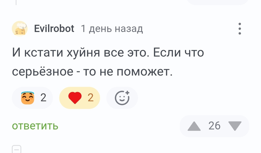Click the '1 день назад' timestamp
The width and height of the screenshot is (261, 153).
pyautogui.click(x=112, y=29)
